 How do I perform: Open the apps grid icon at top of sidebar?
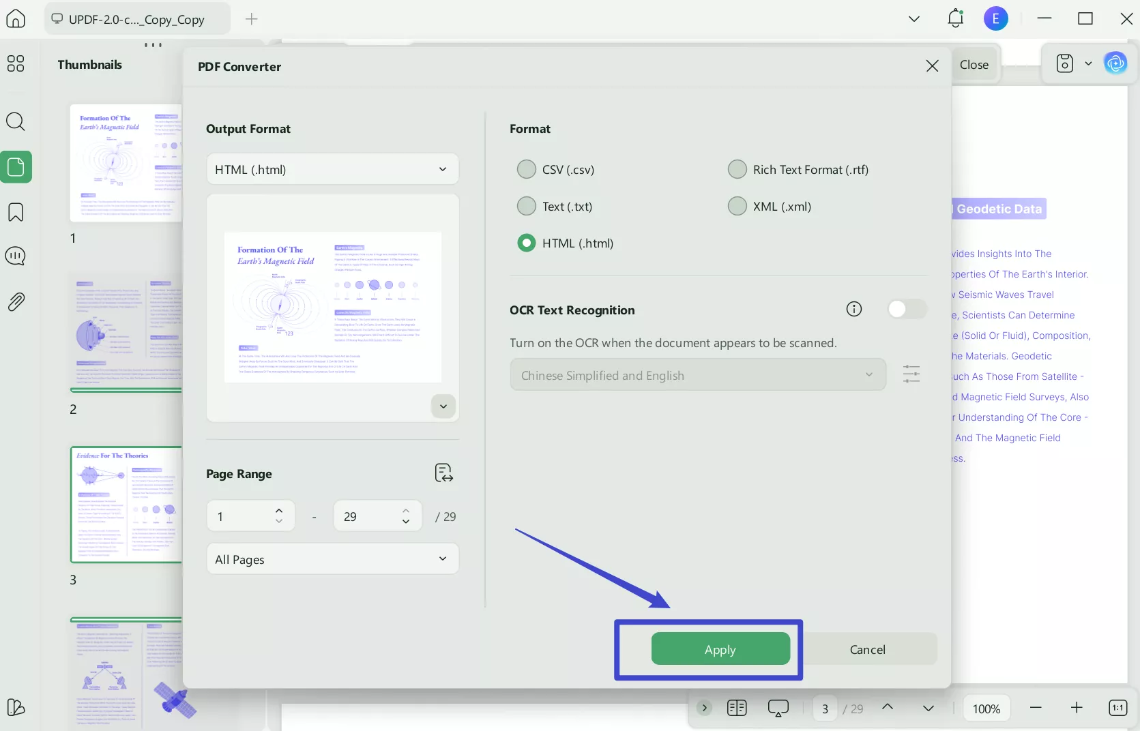(15, 64)
